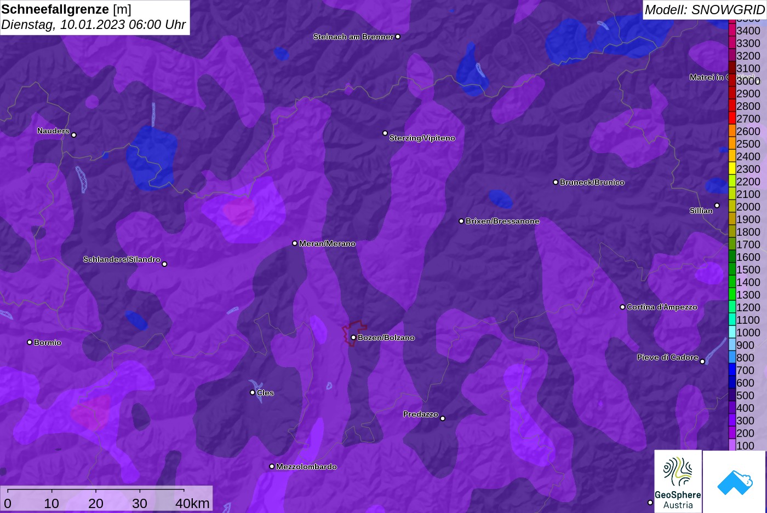This screenshot has width=767, height=513.
Task: Click the 'Schlanders/Silandro' label
Action: click(122, 259)
